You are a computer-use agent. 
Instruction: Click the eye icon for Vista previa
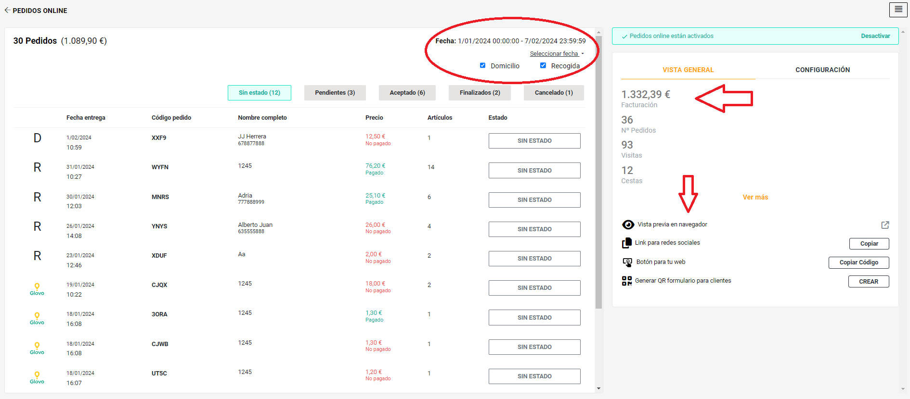tap(628, 224)
